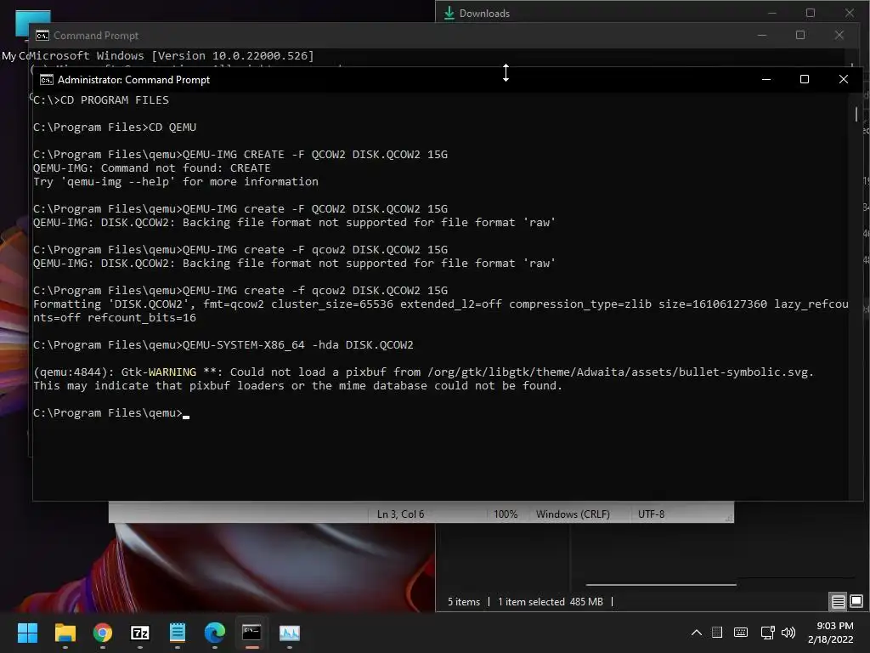Show hidden system tray icons
Screen dimensions: 870x653
click(697, 633)
